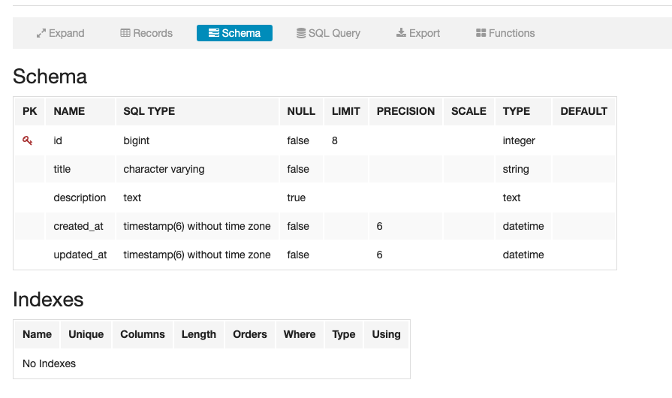Click the NAME column header
The image size is (672, 398).
69,111
